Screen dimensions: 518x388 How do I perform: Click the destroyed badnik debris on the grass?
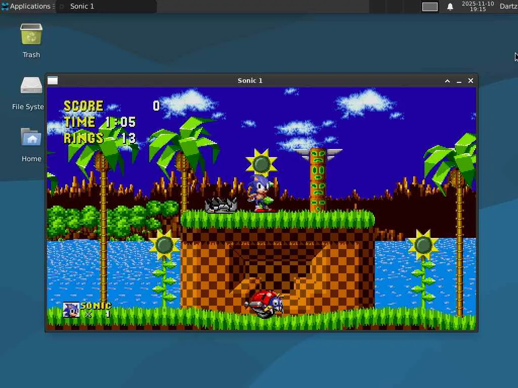(221, 205)
